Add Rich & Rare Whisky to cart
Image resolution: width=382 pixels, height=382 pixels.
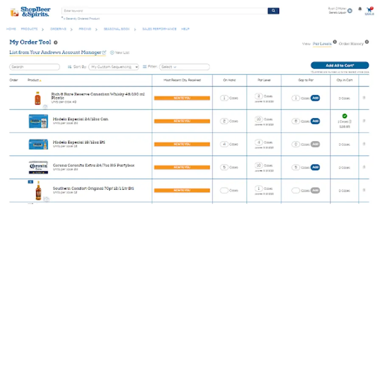pyautogui.click(x=315, y=98)
